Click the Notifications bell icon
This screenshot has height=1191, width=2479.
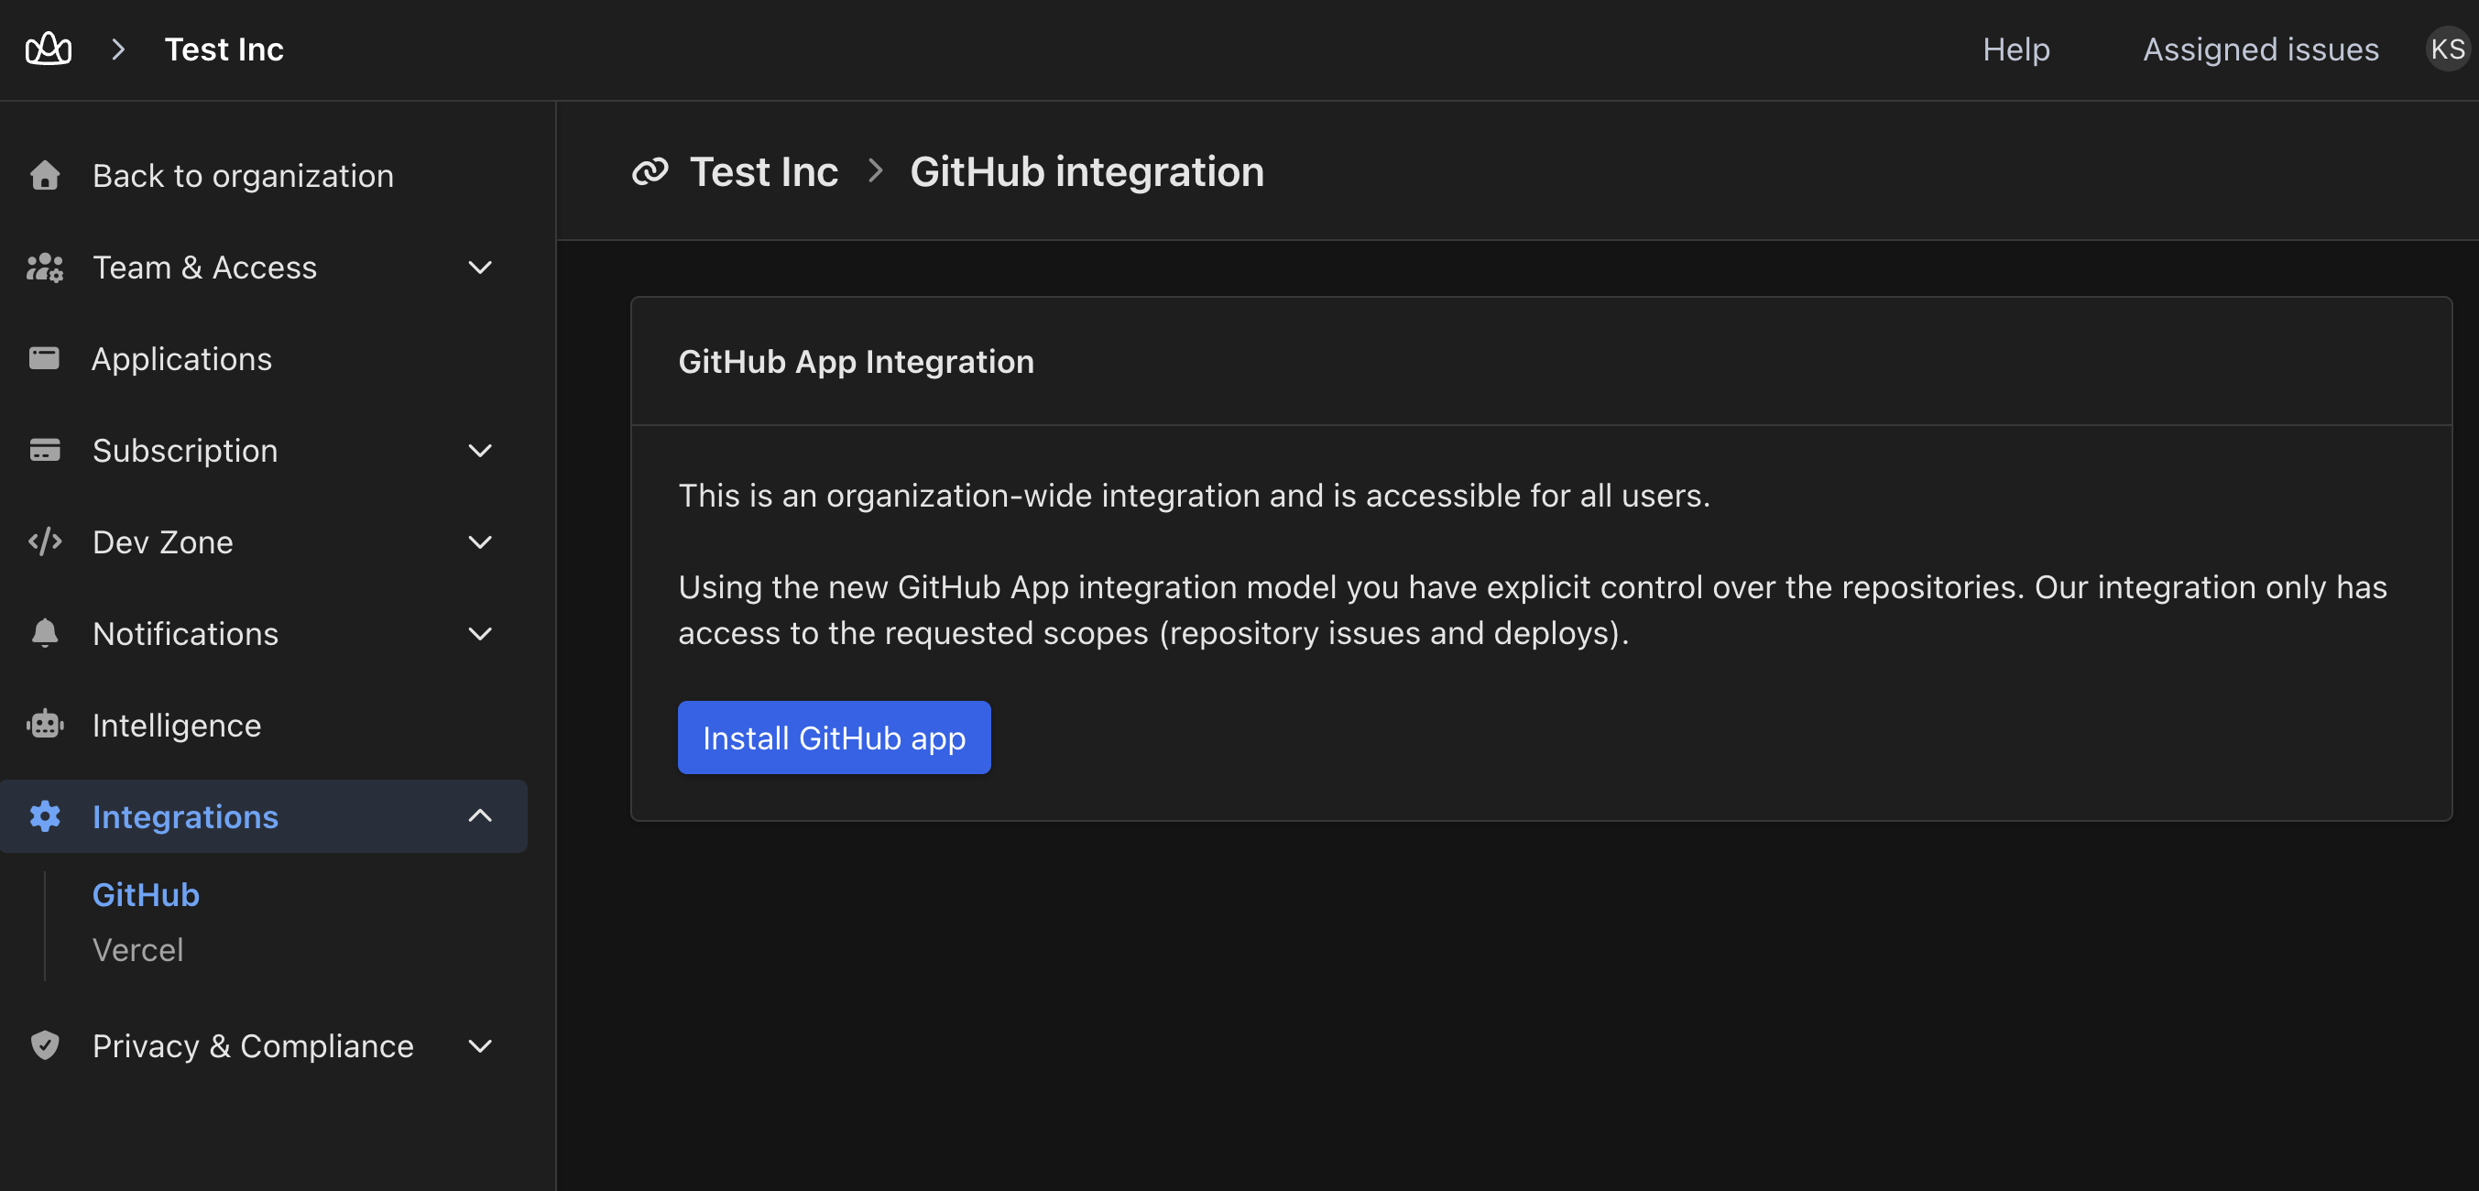point(44,633)
